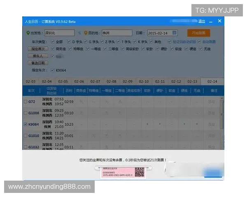Check the G72 train row checkbox
The image size is (247, 197).
26,101
